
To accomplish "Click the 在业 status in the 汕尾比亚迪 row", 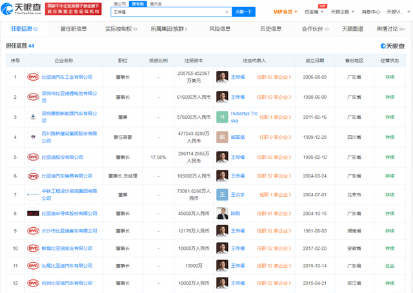I will [390, 266].
